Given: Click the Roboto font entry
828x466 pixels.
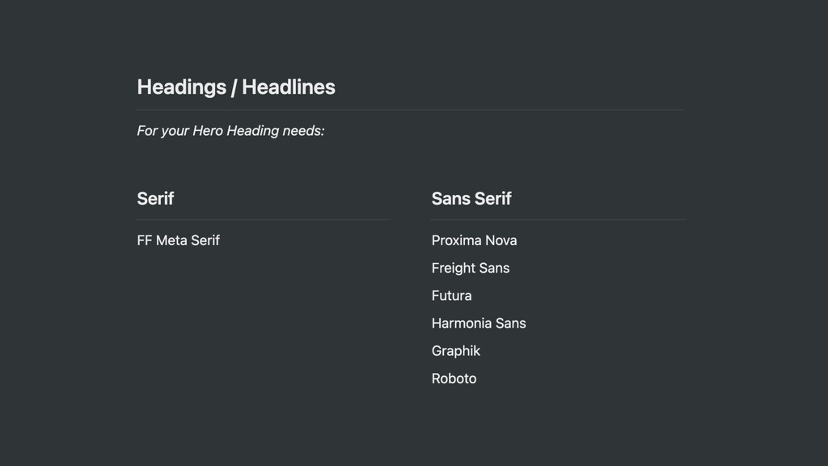Looking at the screenshot, I should point(454,379).
